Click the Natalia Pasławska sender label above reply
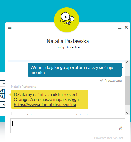The width and height of the screenshot is (131, 142). 24,87
